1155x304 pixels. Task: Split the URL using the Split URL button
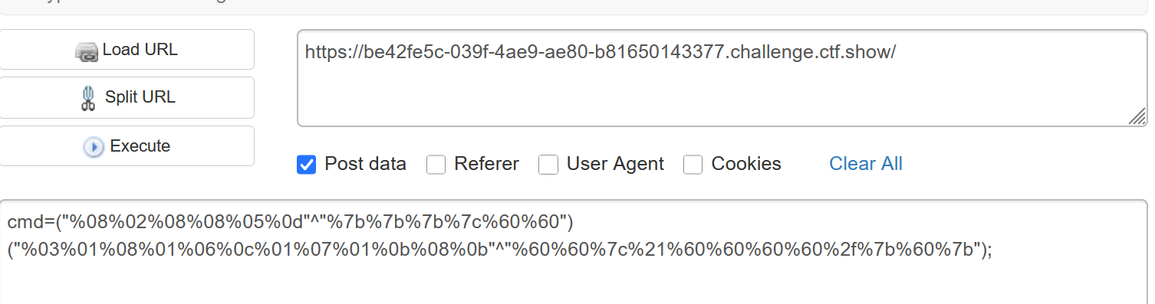pyautogui.click(x=127, y=97)
